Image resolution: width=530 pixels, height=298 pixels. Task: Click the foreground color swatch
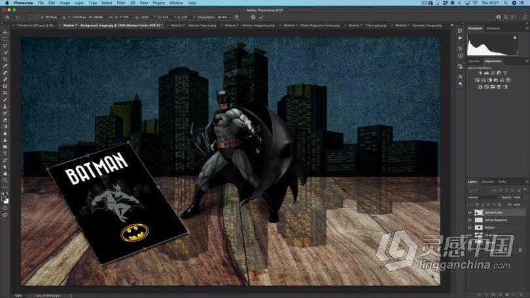pyautogui.click(x=4, y=198)
